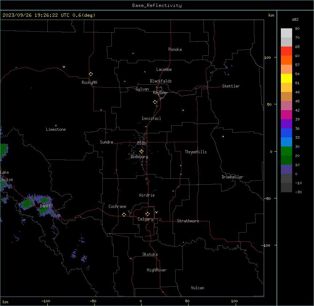Viewport: 314px width, 306px height.
Task: Click the bottom axis -100 km tick label
Action: point(46,301)
